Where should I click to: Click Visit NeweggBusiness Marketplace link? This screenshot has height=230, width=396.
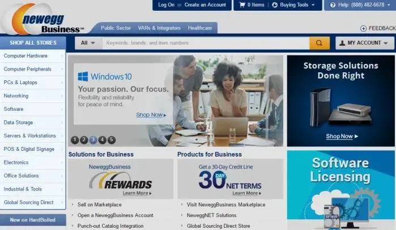point(226,205)
